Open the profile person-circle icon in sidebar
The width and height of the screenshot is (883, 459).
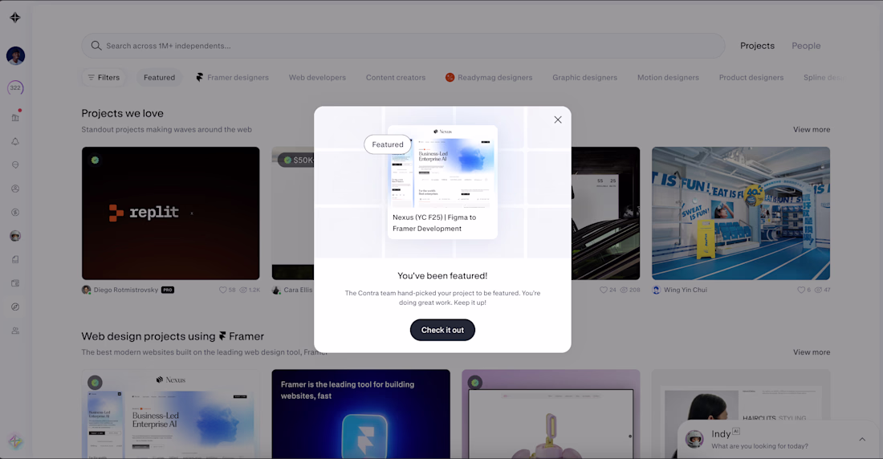coord(15,189)
